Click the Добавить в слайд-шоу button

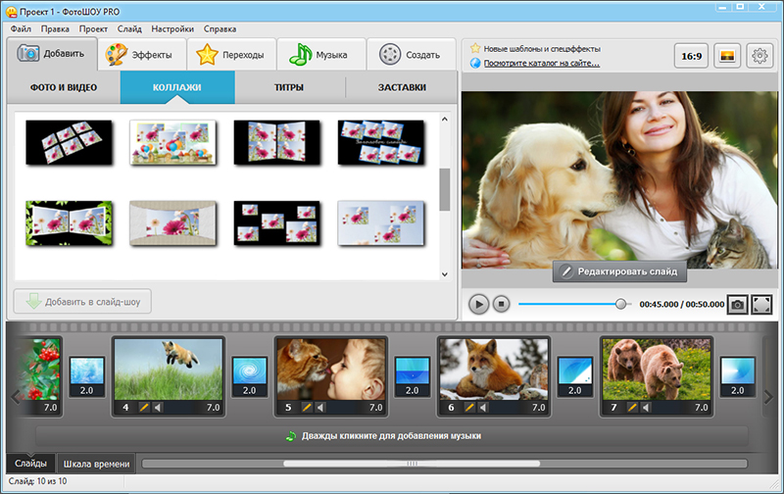point(82,302)
